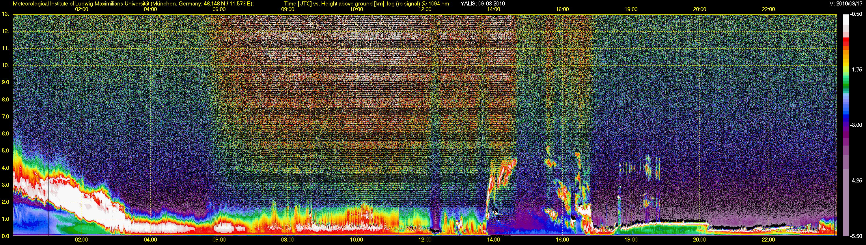Screen dimensions: 866x245
Task: Click the '13.' height axis label
Action: tap(5, 14)
